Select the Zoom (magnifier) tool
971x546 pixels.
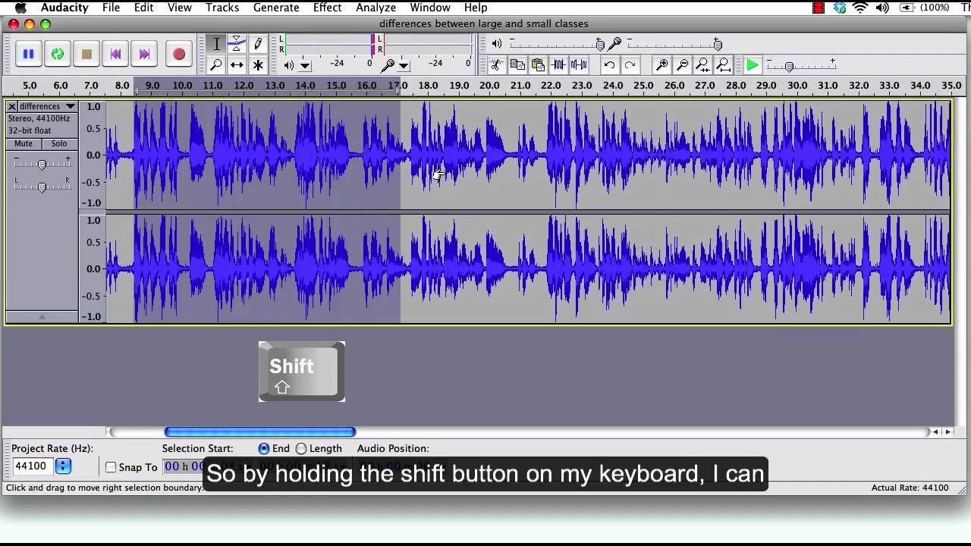point(216,64)
